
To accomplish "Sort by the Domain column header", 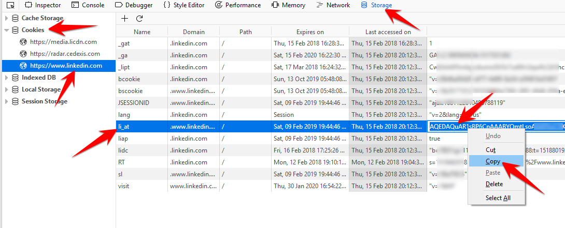I will click(193, 32).
